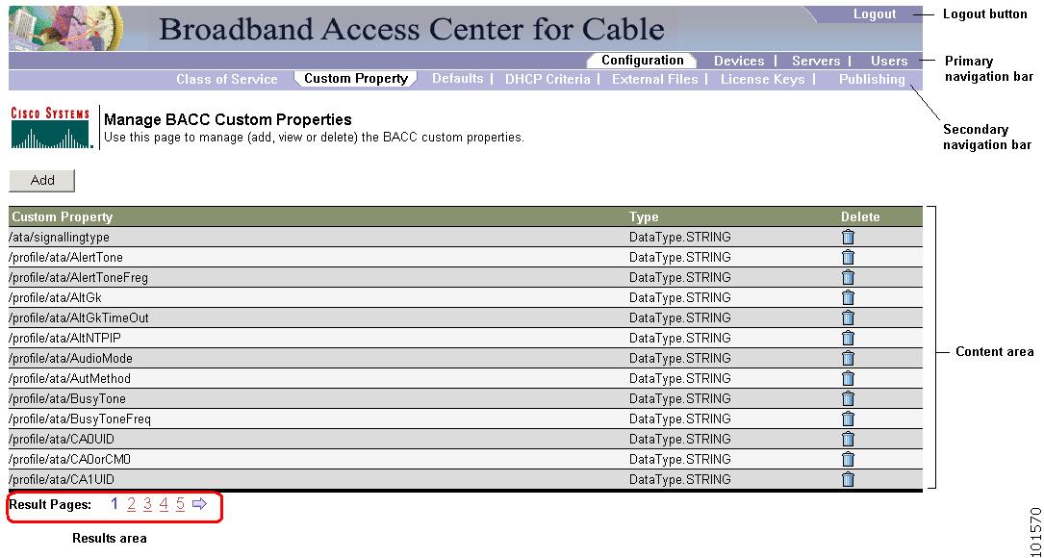Select Class of Service in secondary navigation
1044x558 pixels.
coord(227,79)
